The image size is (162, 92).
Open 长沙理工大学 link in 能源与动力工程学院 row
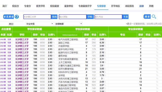coord(22,52)
